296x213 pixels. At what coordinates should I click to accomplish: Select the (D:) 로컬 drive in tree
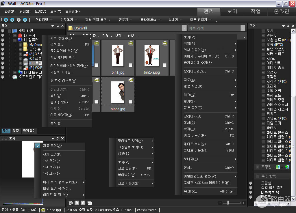click(36, 63)
